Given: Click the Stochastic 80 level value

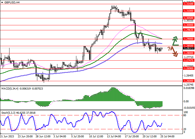Looking at the screenshot, I should pos(185,115).
